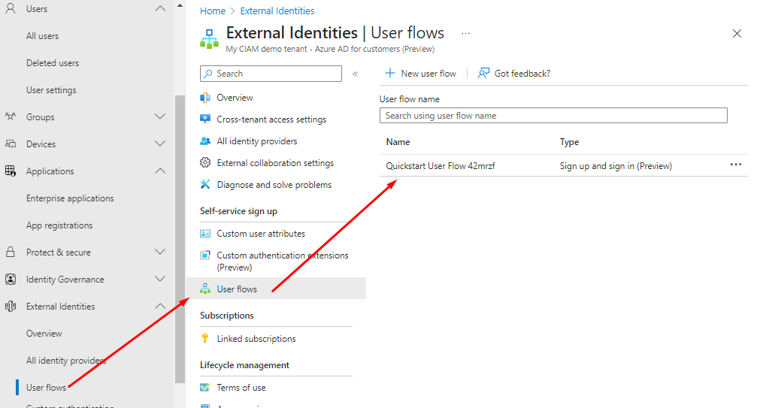Open App registrations in left navigation
757x408 pixels.
59,225
